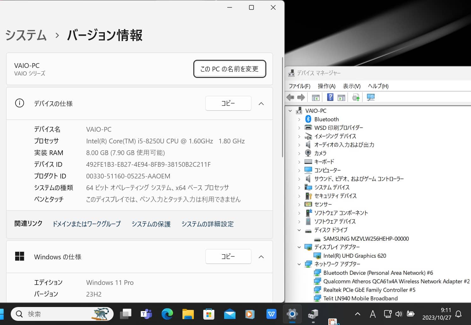Open the notification bell icon
The image size is (471, 325).
pyautogui.click(x=459, y=314)
